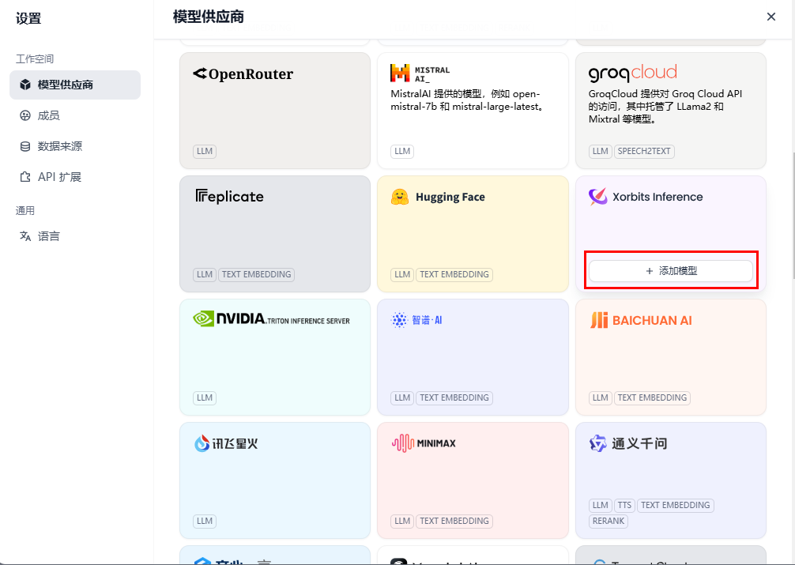Select the 讯飞星火 provider card
Screen dimensions: 795x565
[x=275, y=480]
